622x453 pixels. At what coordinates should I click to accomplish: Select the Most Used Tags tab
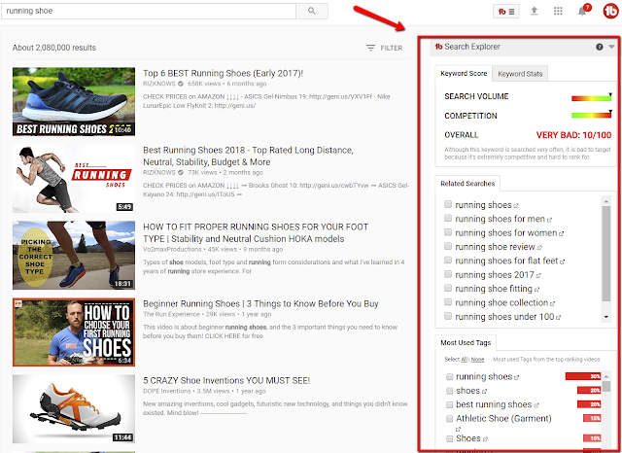[466, 343]
